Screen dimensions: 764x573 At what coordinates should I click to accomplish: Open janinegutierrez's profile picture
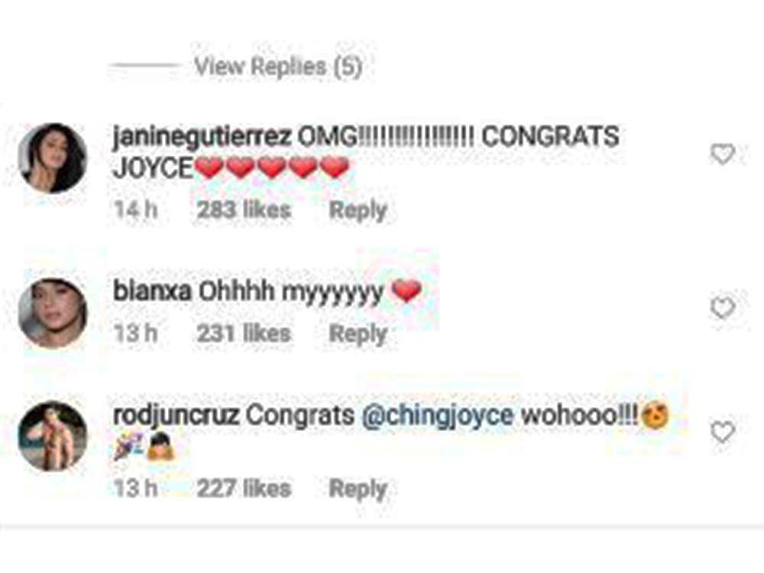pyautogui.click(x=53, y=158)
